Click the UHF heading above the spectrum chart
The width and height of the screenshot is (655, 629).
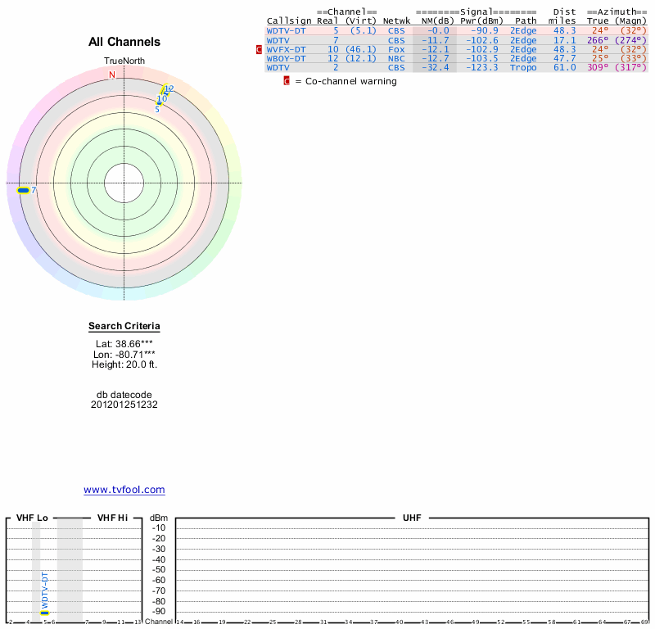coord(411,518)
